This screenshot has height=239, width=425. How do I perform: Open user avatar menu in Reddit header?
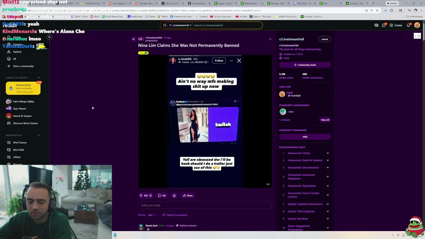(x=417, y=25)
